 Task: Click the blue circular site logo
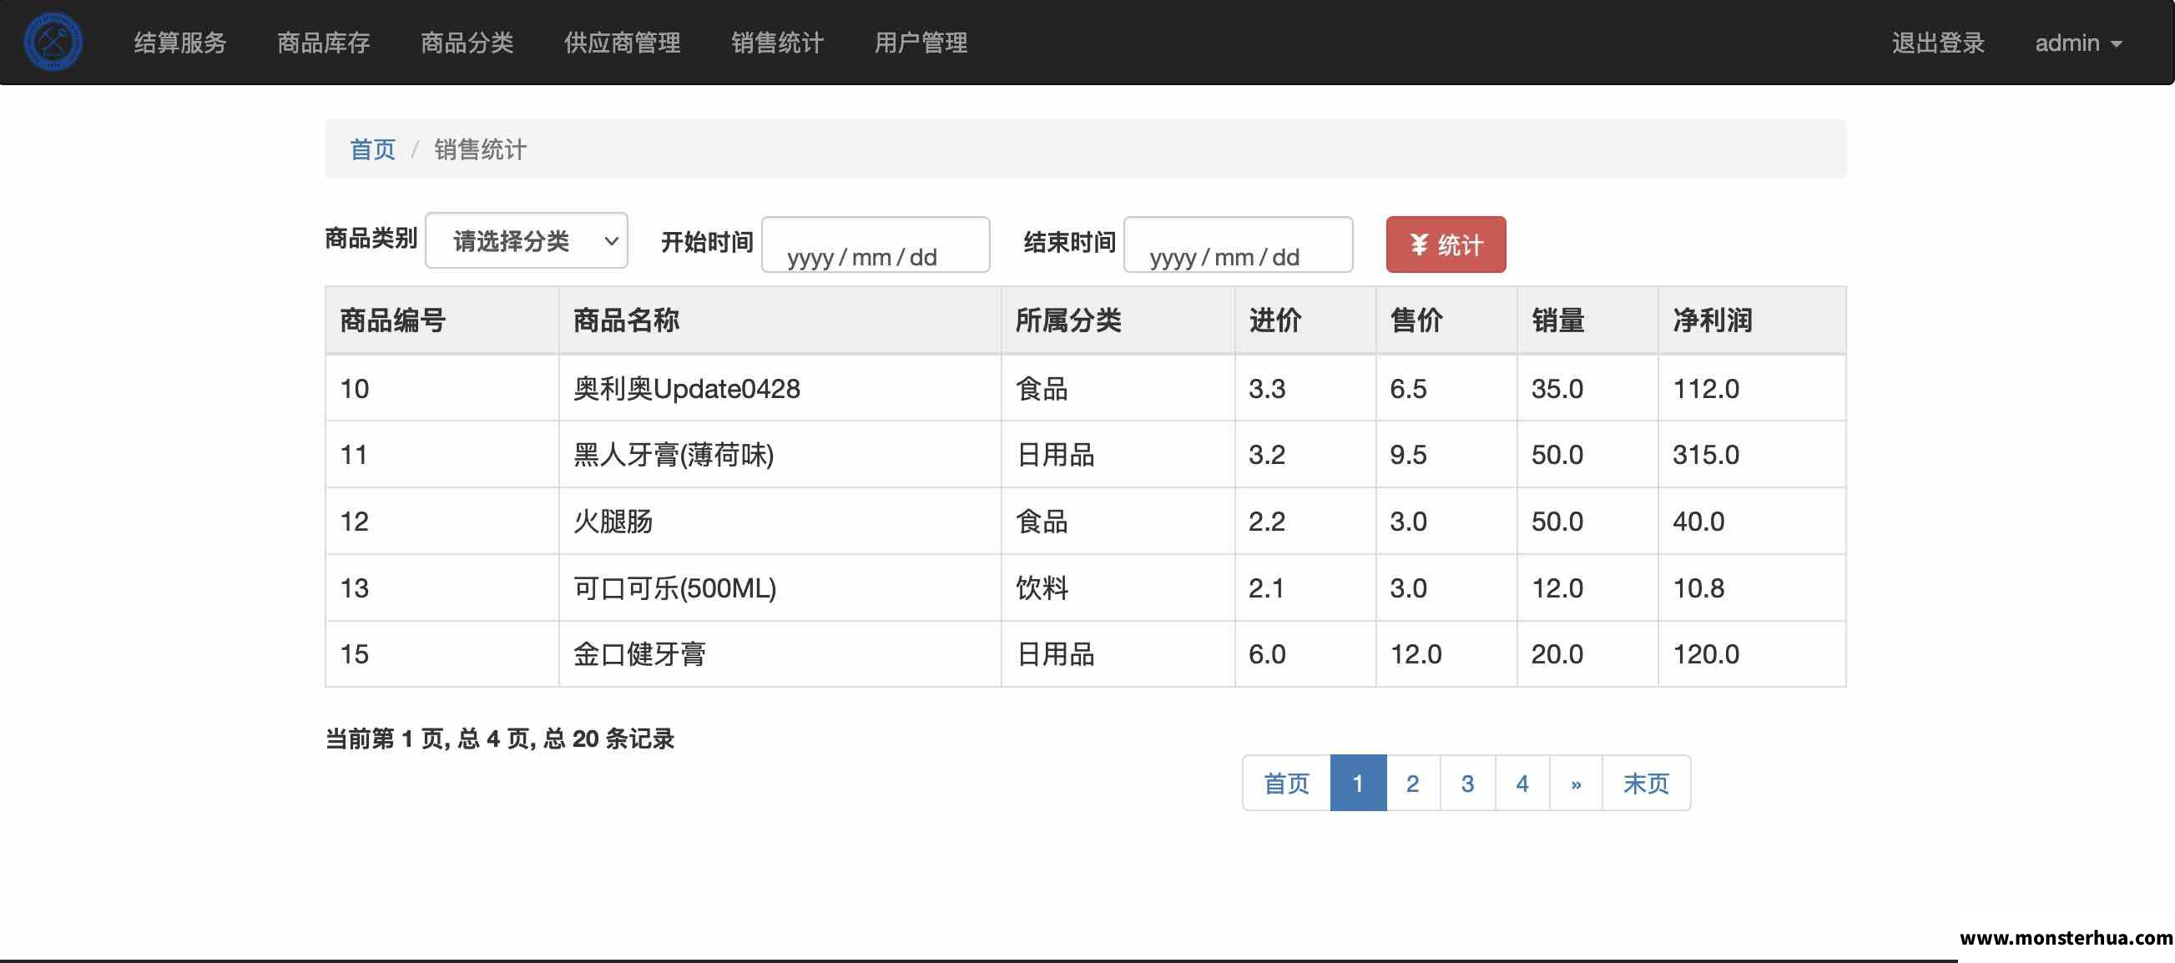[53, 42]
